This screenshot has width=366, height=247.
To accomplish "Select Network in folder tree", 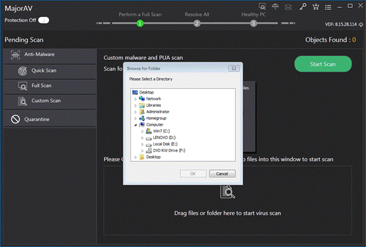I will click(x=153, y=99).
